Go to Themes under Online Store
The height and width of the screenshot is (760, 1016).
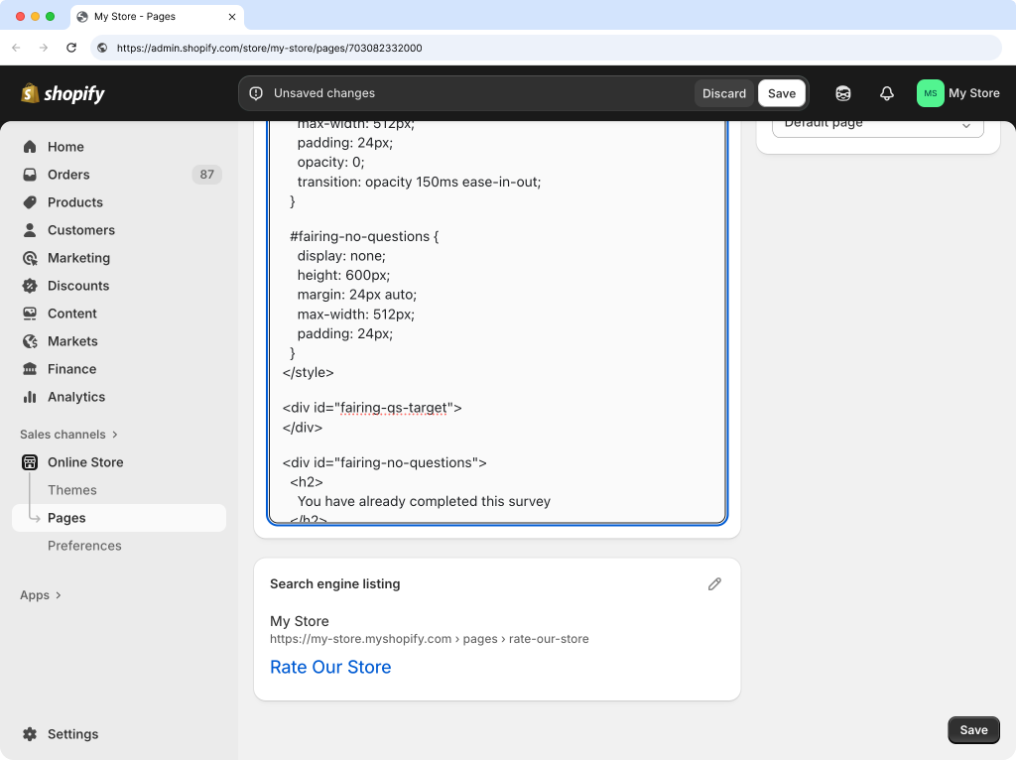[72, 490]
